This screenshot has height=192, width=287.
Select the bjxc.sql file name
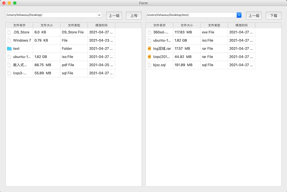click(159, 65)
